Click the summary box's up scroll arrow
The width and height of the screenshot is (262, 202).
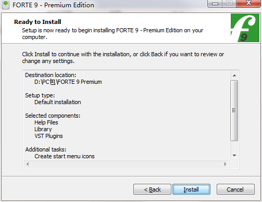pos(234,75)
